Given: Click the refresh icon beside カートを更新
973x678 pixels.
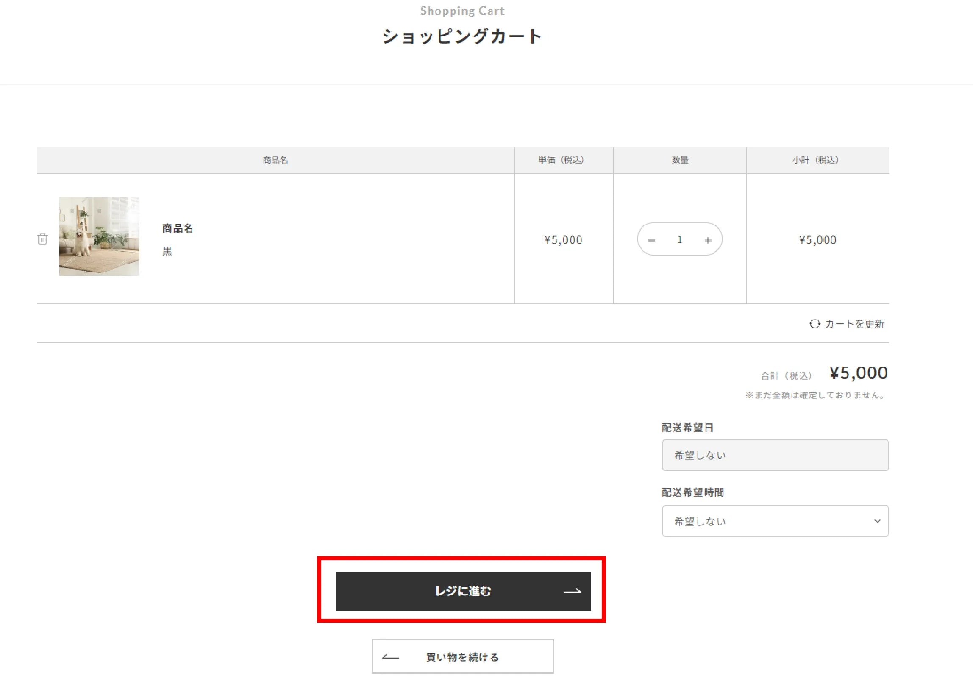Looking at the screenshot, I should [815, 324].
